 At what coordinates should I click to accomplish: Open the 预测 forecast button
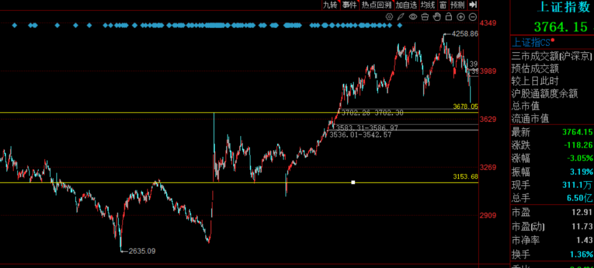pos(457,4)
